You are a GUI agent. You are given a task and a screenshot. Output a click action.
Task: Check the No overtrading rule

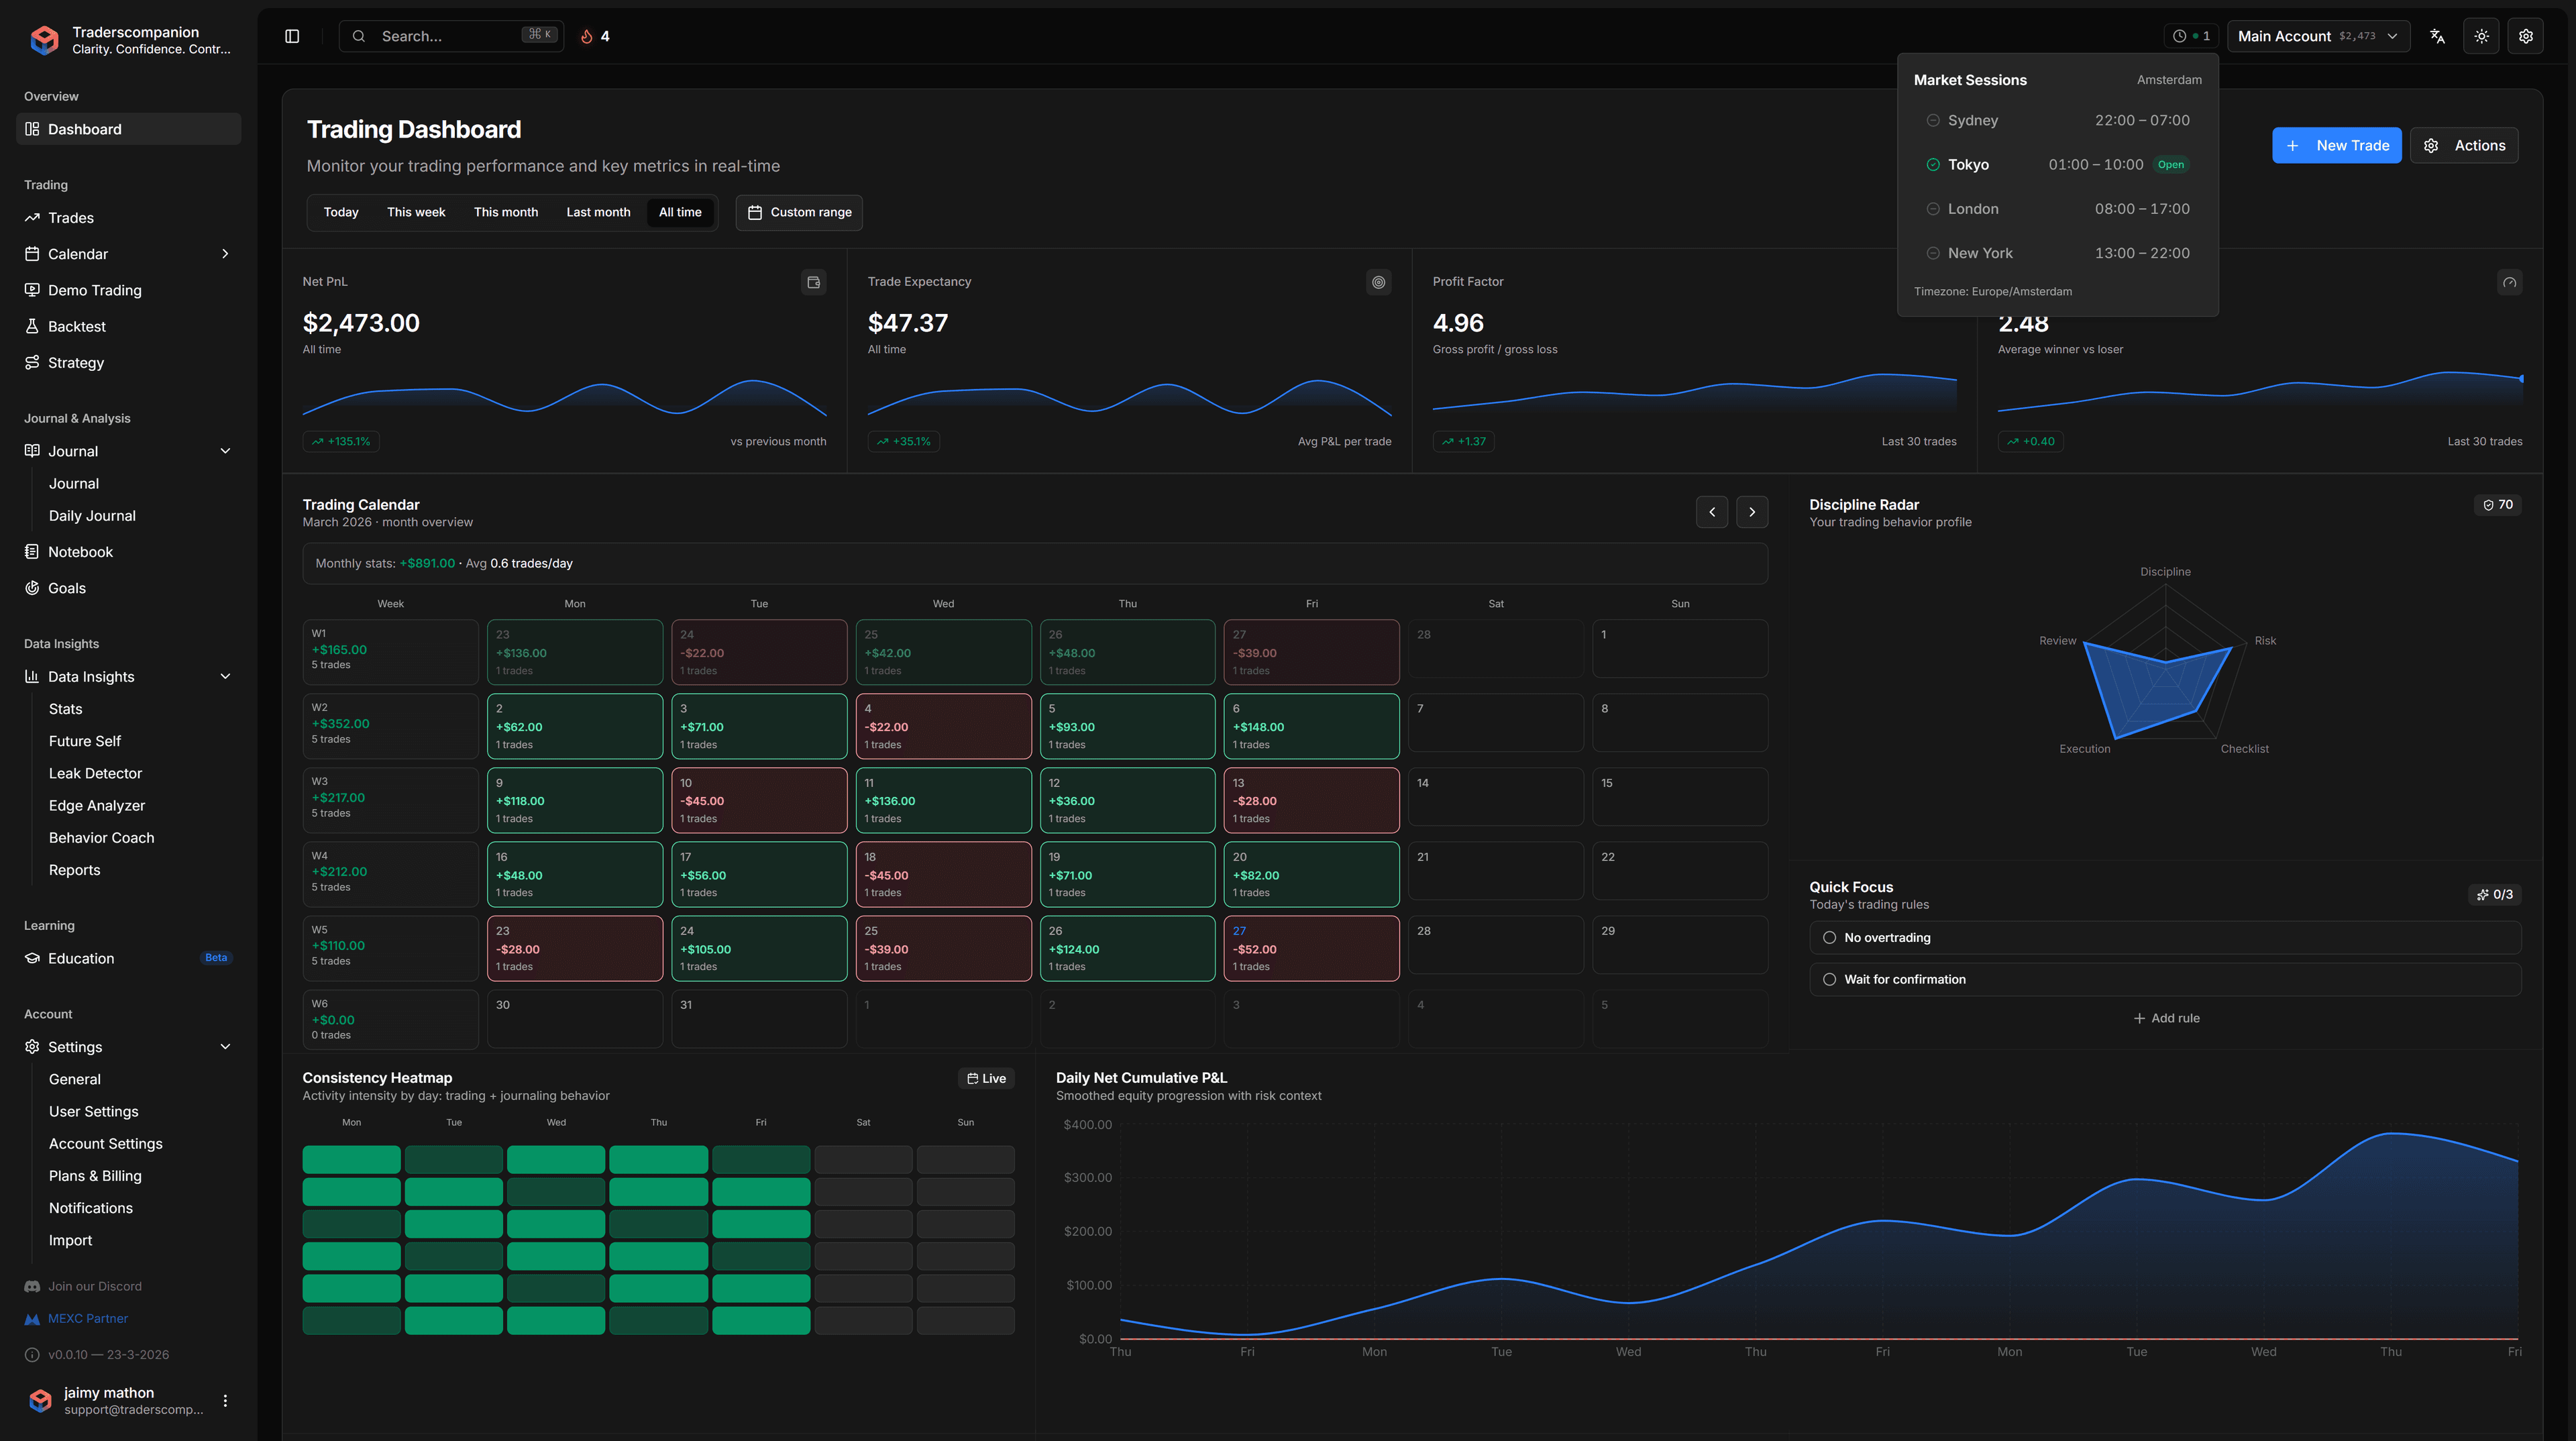(x=1829, y=937)
